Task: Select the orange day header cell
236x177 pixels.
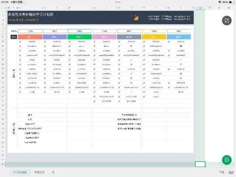Action: pyautogui.click(x=30, y=36)
